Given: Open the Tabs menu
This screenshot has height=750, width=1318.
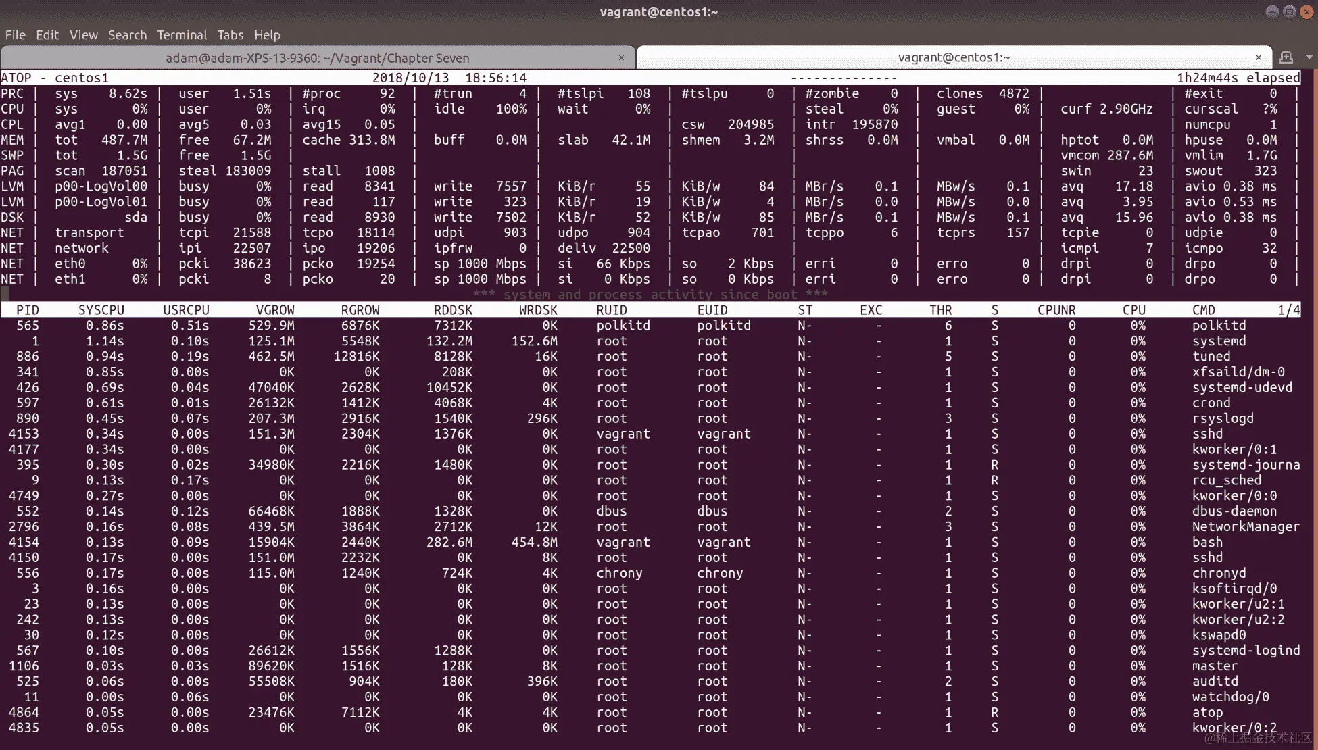Looking at the screenshot, I should coord(230,35).
